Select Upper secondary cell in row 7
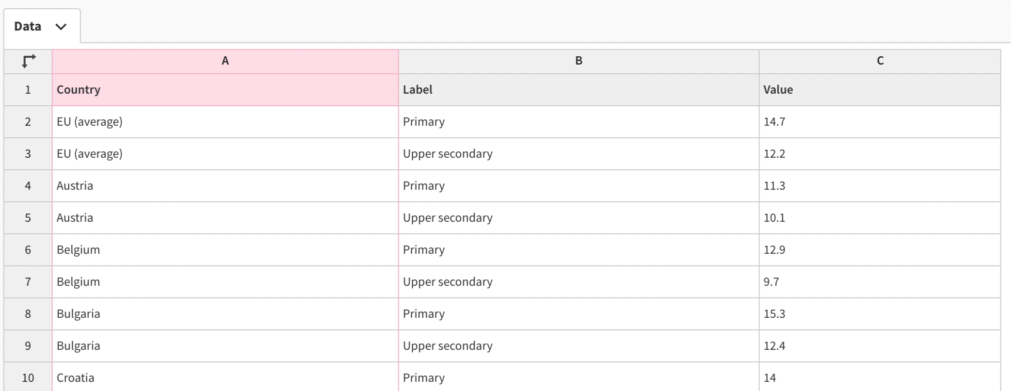 click(578, 282)
